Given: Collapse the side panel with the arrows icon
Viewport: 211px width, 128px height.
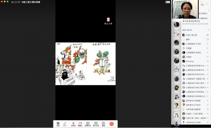Looking at the screenshot, I should click(x=207, y=4).
